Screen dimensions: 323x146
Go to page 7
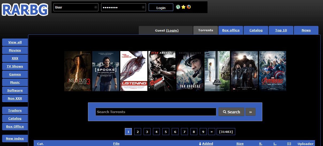184,132
